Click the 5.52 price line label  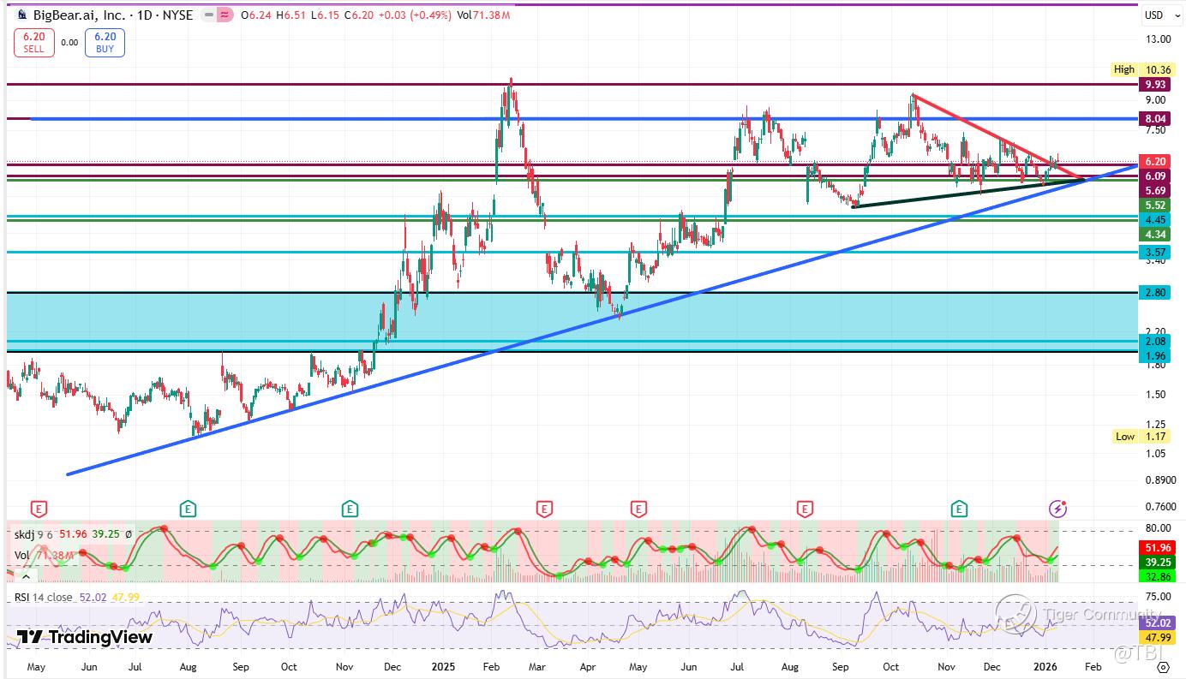click(1155, 206)
